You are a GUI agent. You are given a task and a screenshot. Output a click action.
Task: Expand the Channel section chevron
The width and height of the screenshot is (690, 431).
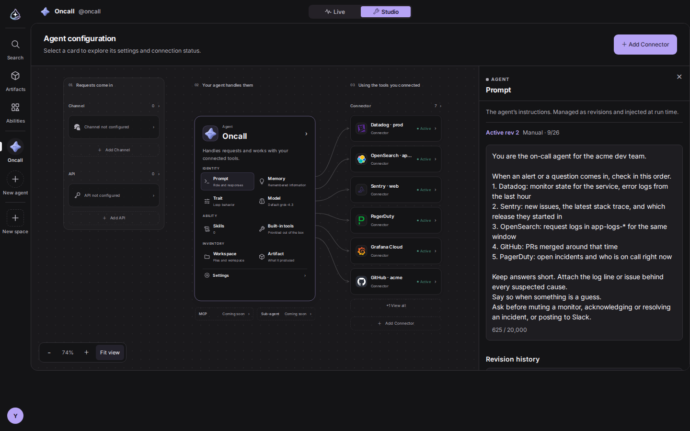pyautogui.click(x=159, y=106)
